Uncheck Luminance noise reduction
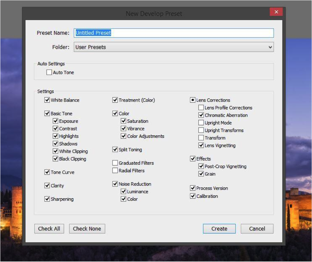Viewport: 312px width, 262px height. click(x=124, y=191)
